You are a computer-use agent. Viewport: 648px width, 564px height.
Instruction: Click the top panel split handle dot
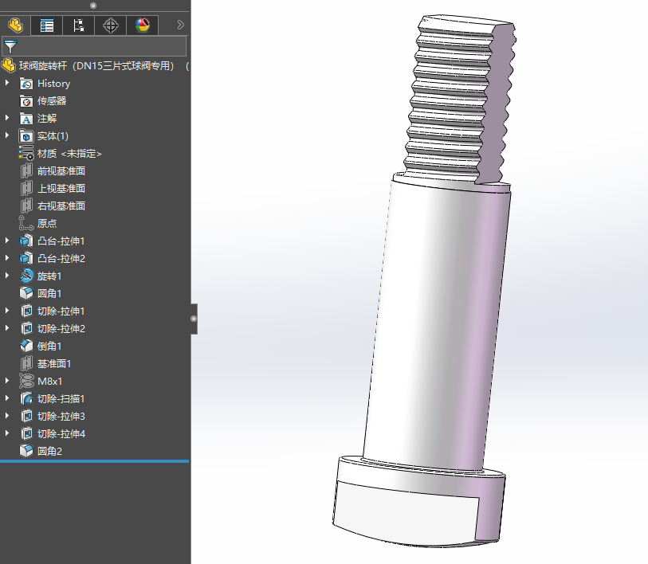93,6
